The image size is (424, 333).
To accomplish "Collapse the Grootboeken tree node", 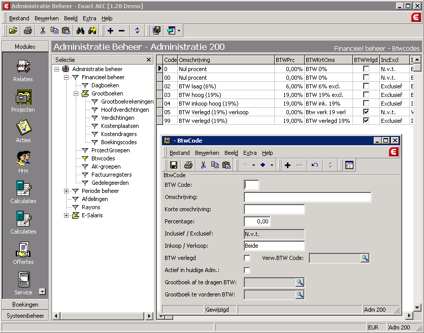I will pos(76,93).
